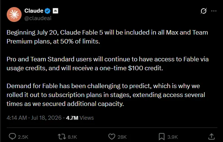Click the Anthropic affiliation badge
223x142 pixels.
55,11
